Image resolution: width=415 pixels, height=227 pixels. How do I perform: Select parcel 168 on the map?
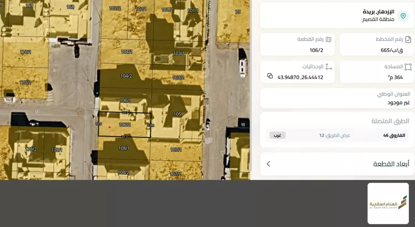pos(70,7)
